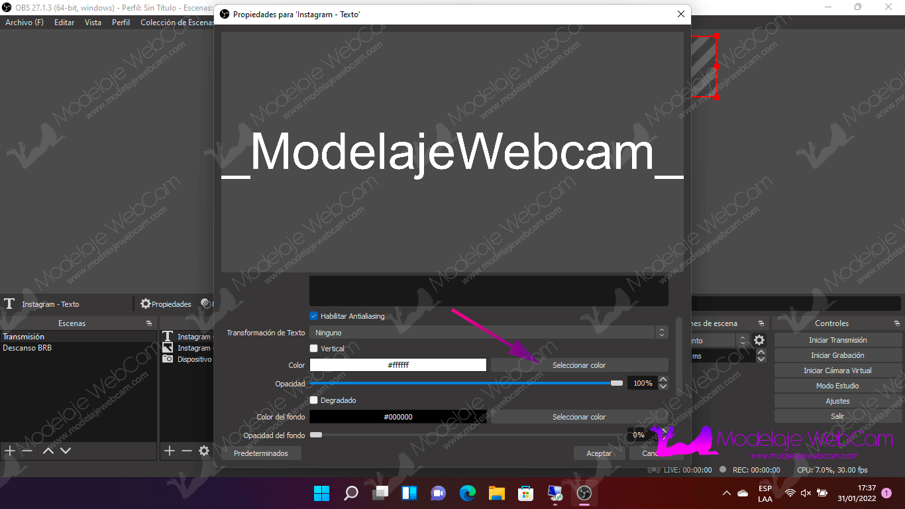Open source properties gear in Sources panel
905x509 pixels.
204,451
